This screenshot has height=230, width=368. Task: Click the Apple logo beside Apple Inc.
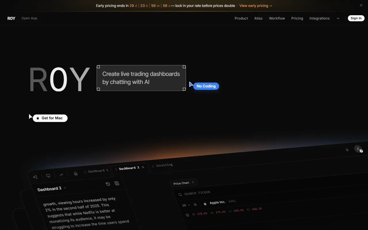coord(205,204)
